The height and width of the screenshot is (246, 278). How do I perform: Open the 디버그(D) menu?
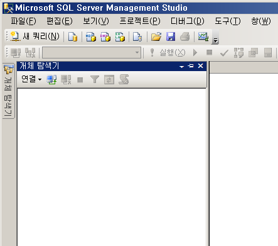point(188,21)
